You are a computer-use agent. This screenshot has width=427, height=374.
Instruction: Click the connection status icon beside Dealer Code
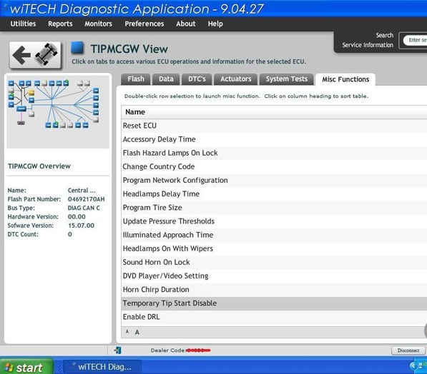click(x=118, y=350)
